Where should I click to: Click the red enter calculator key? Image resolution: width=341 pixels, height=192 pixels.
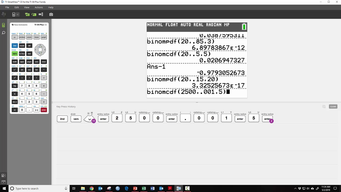(44, 110)
